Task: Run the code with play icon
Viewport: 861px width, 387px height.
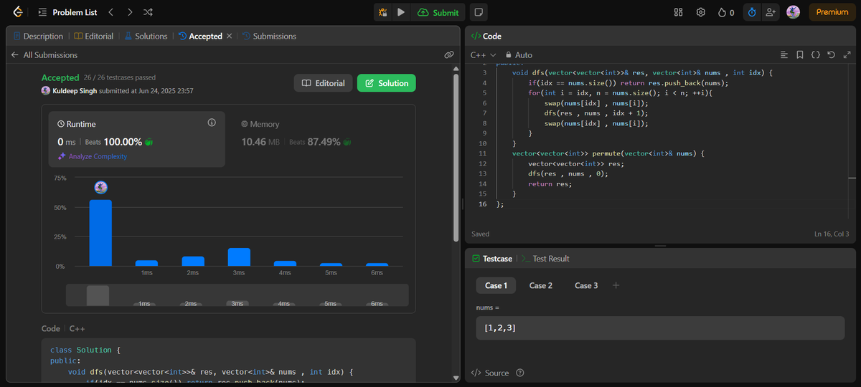Action: click(401, 12)
